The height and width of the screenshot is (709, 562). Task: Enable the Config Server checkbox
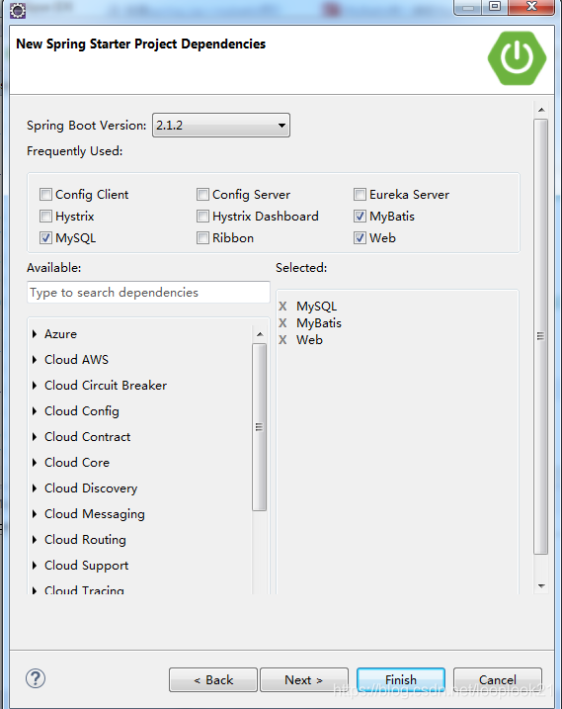[x=202, y=195]
